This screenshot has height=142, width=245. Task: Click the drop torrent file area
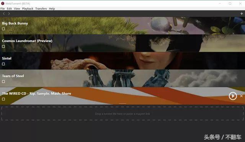[122, 114]
